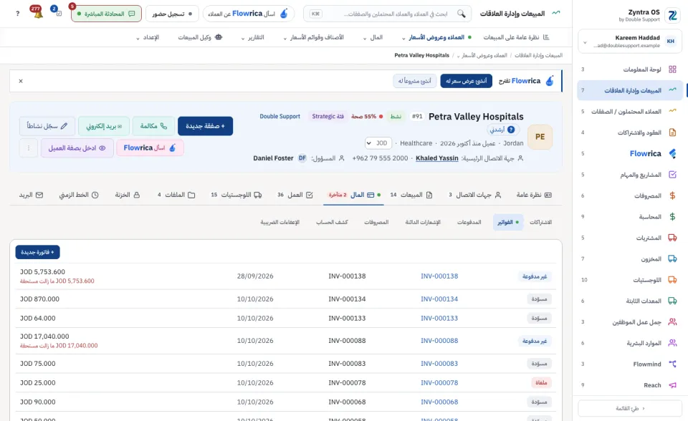
Task: Toggle تسجيل حضور attendance check-in
Action: pos(172,14)
